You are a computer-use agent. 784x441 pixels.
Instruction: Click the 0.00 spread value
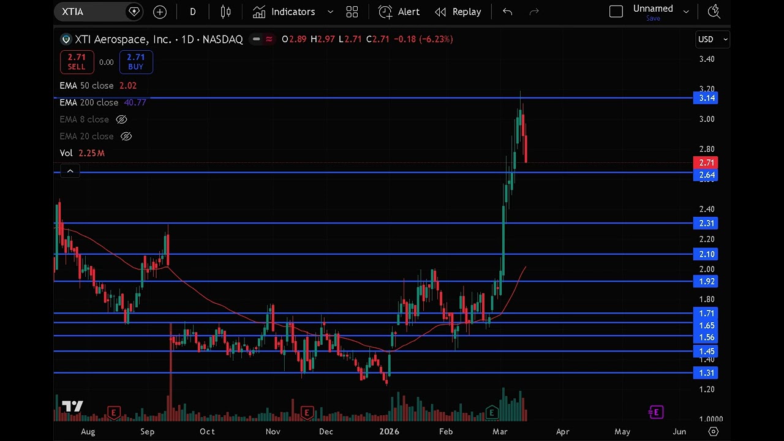pos(106,62)
